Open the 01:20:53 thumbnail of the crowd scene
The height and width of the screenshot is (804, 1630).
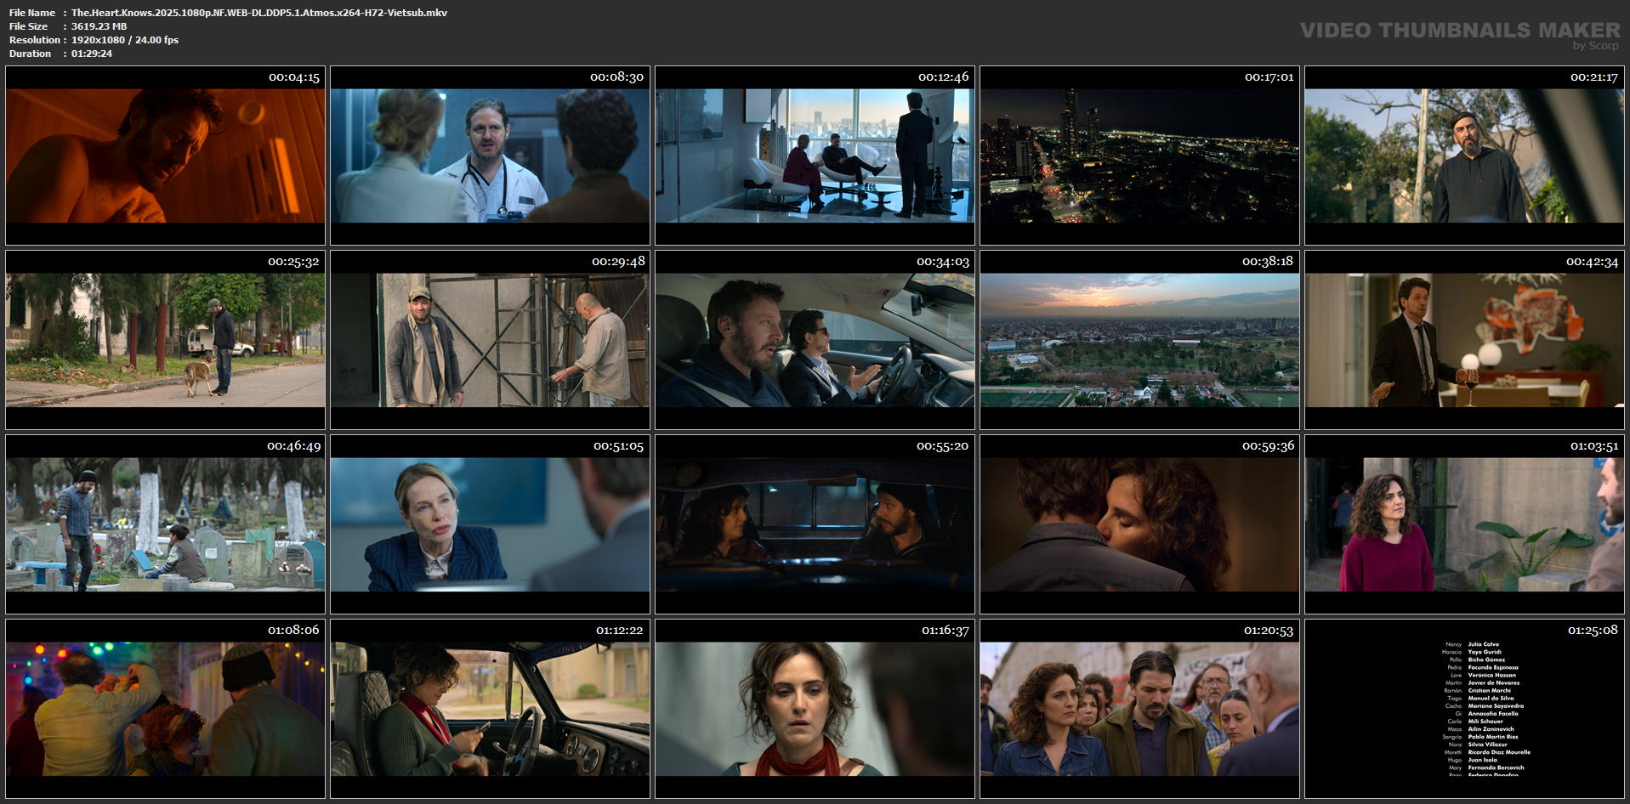tap(1139, 709)
